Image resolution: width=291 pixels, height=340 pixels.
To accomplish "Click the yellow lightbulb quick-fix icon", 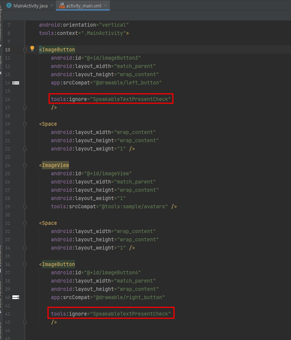I will (32, 48).
